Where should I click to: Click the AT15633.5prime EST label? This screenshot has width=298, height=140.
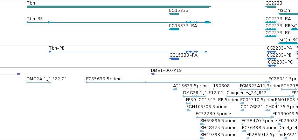coord(191,86)
